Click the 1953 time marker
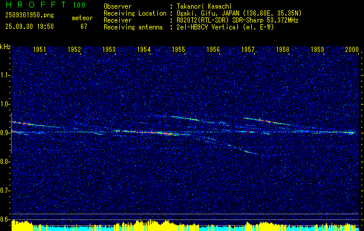Screen dimensions: 364x231 109,49
